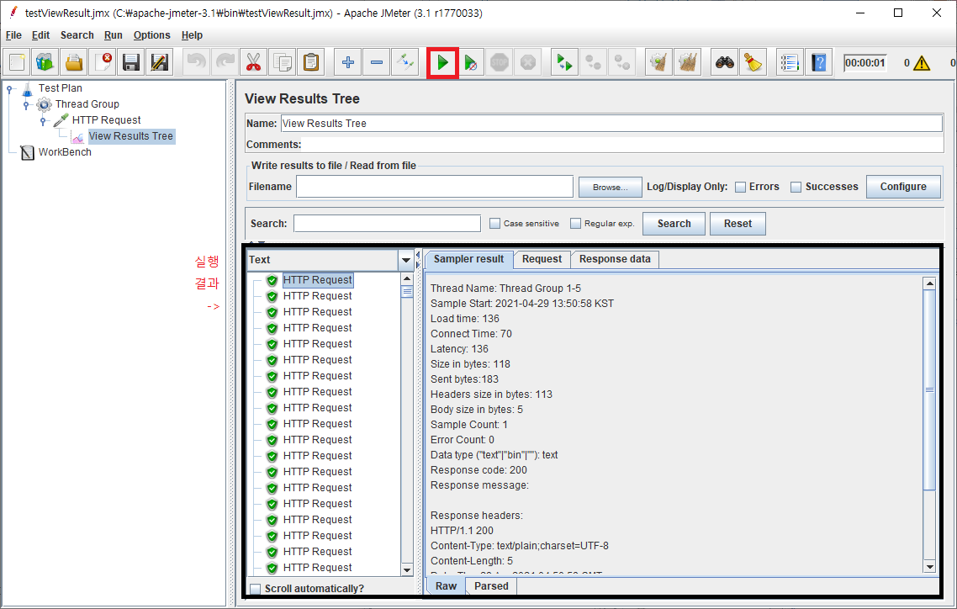Click the Search text input field
Screen dimensions: 957x609
pos(387,224)
